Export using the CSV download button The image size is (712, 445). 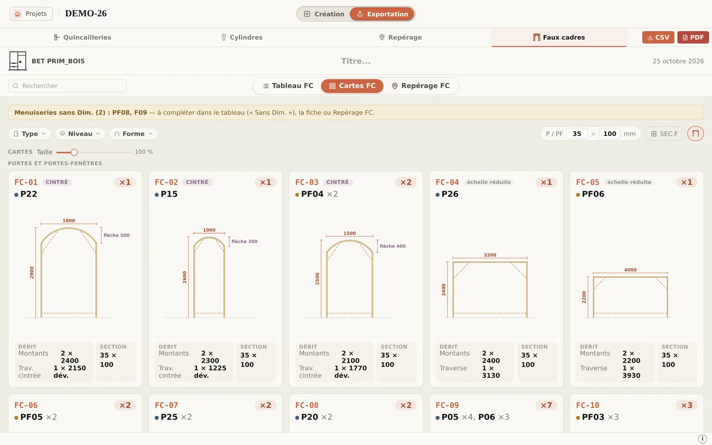point(658,37)
